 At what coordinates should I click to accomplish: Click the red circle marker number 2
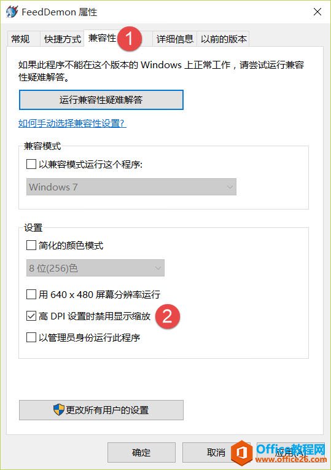point(168,316)
